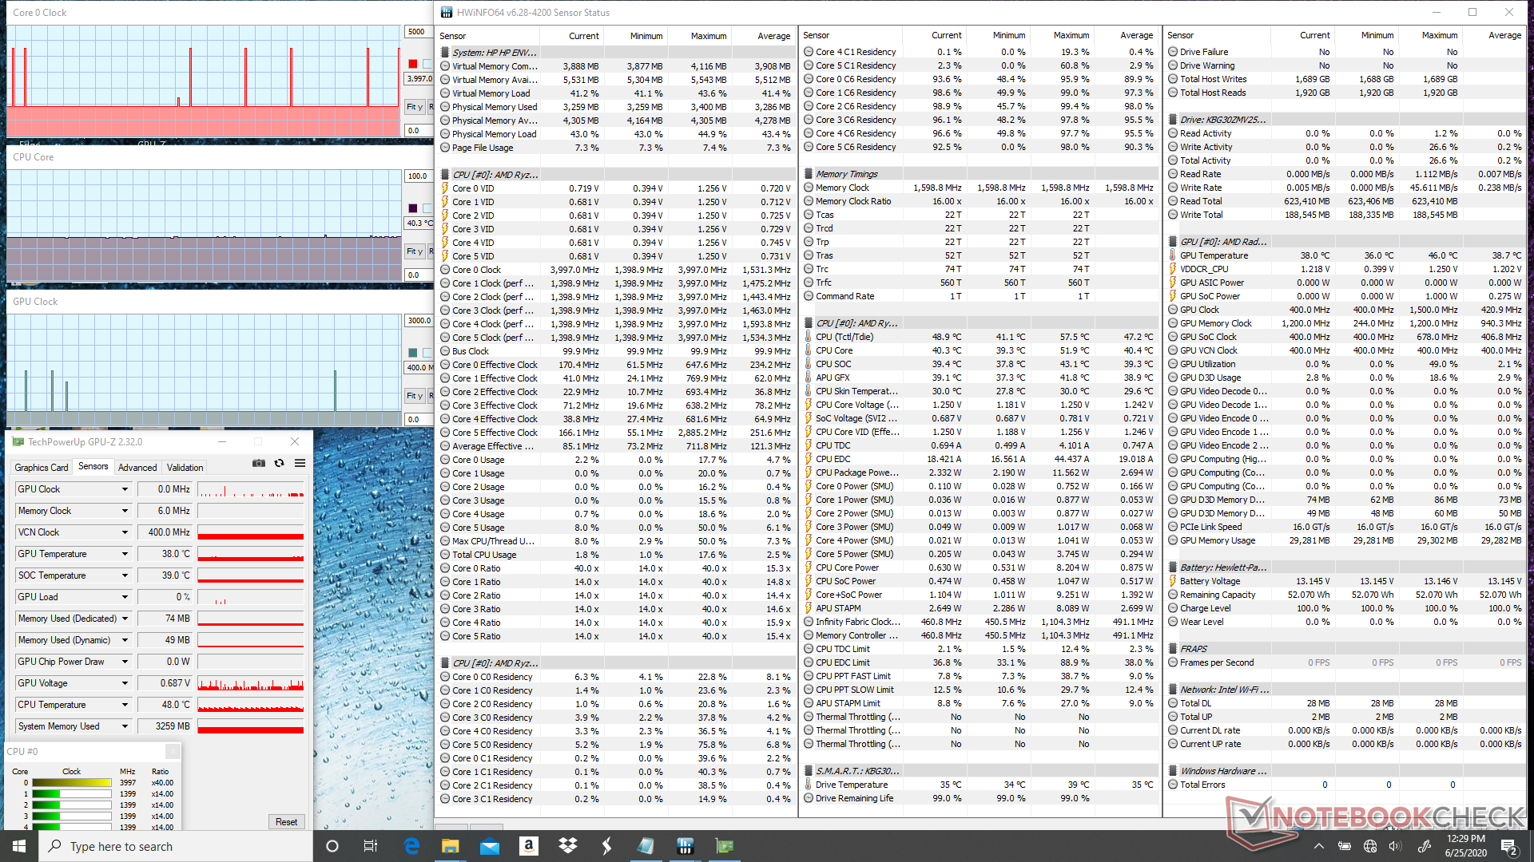Click Fit y button in GPU Clock graph
This screenshot has height=862, width=1534.
click(414, 396)
